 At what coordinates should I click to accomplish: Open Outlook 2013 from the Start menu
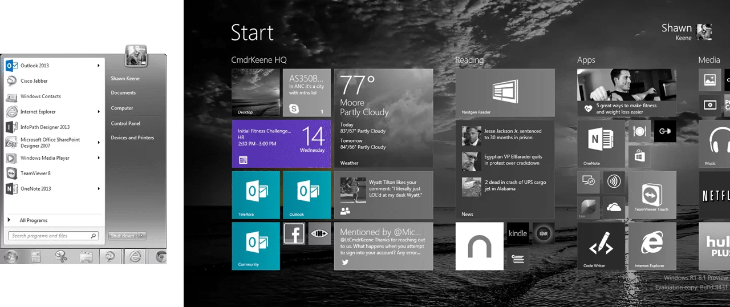pos(54,66)
